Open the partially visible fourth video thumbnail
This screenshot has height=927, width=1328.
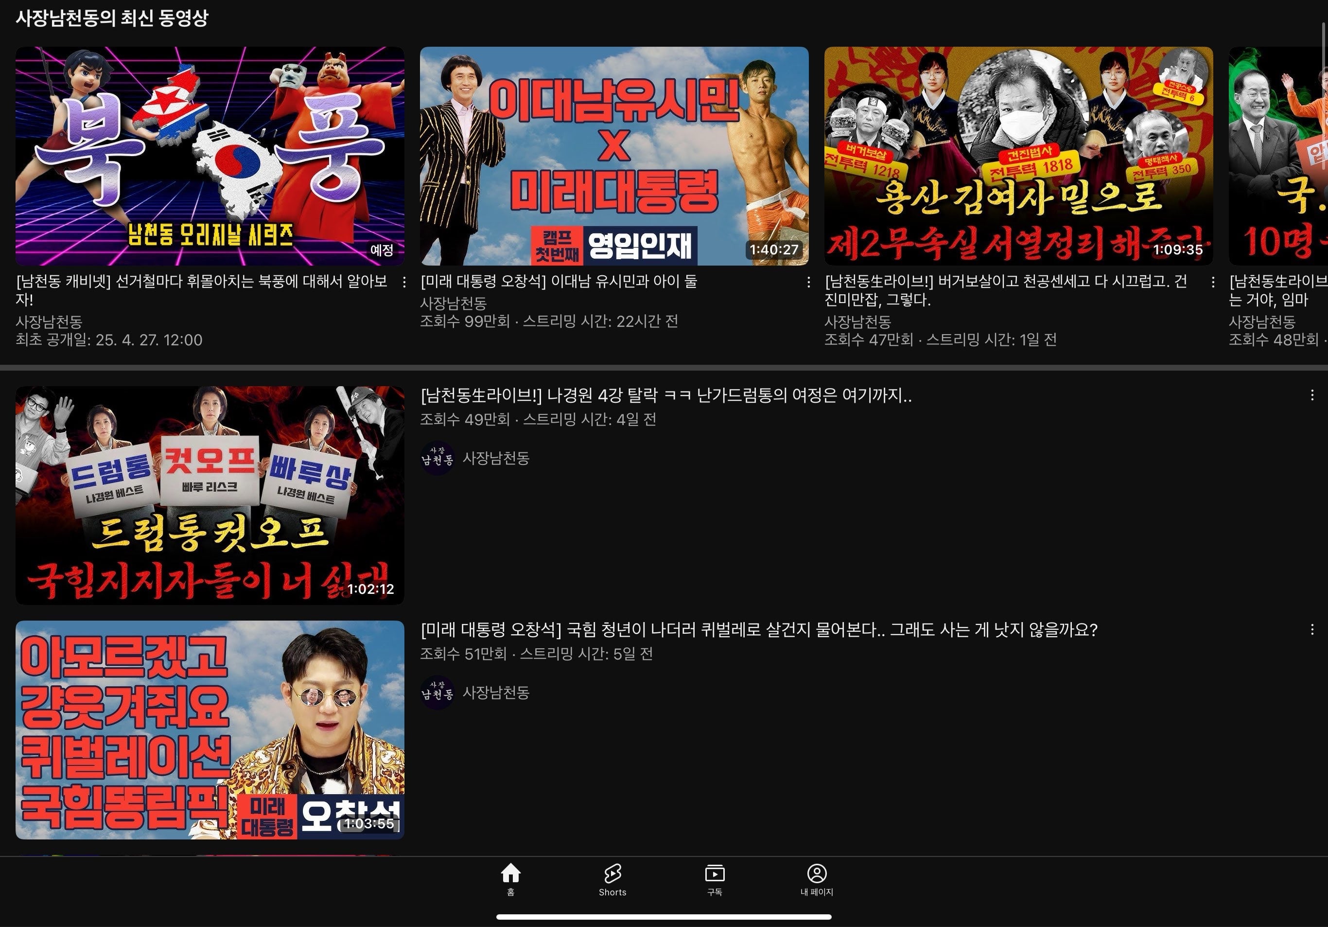coord(1278,156)
